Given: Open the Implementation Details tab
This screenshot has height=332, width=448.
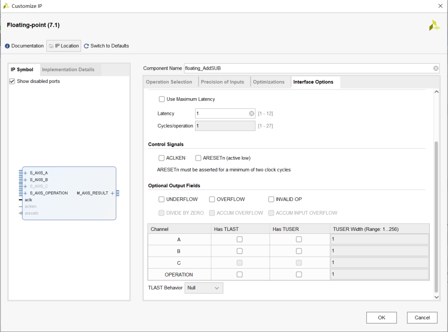Looking at the screenshot, I should coord(68,70).
